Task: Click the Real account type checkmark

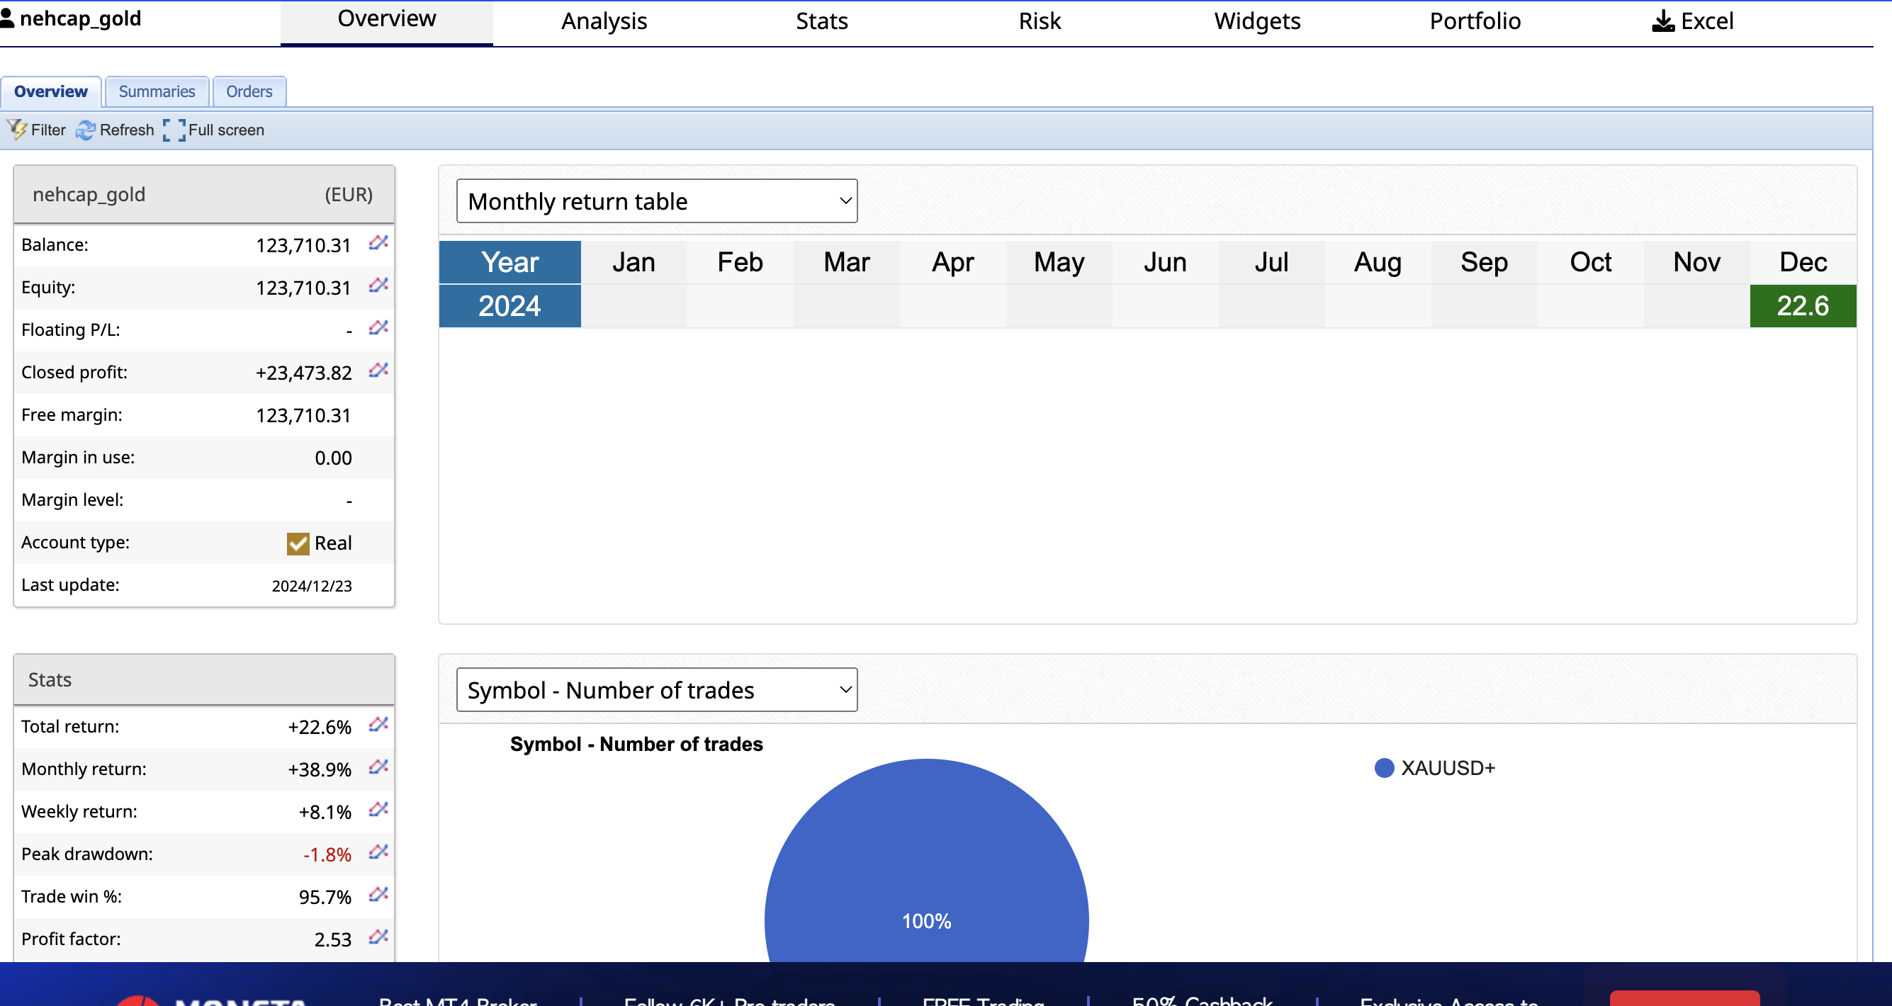Action: 298,543
